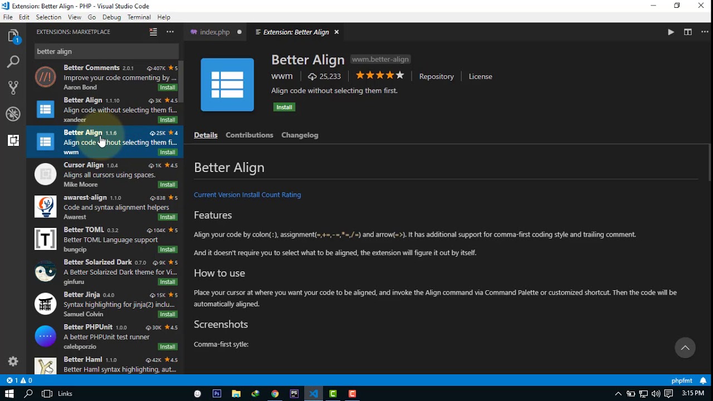Viewport: 713px width, 401px height.
Task: Click the extensions search box
Action: [x=106, y=51]
